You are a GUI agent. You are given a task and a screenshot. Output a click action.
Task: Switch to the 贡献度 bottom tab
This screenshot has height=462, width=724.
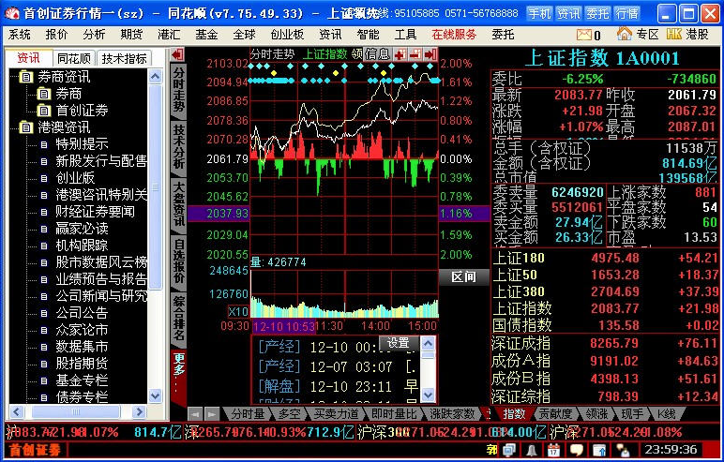click(555, 414)
